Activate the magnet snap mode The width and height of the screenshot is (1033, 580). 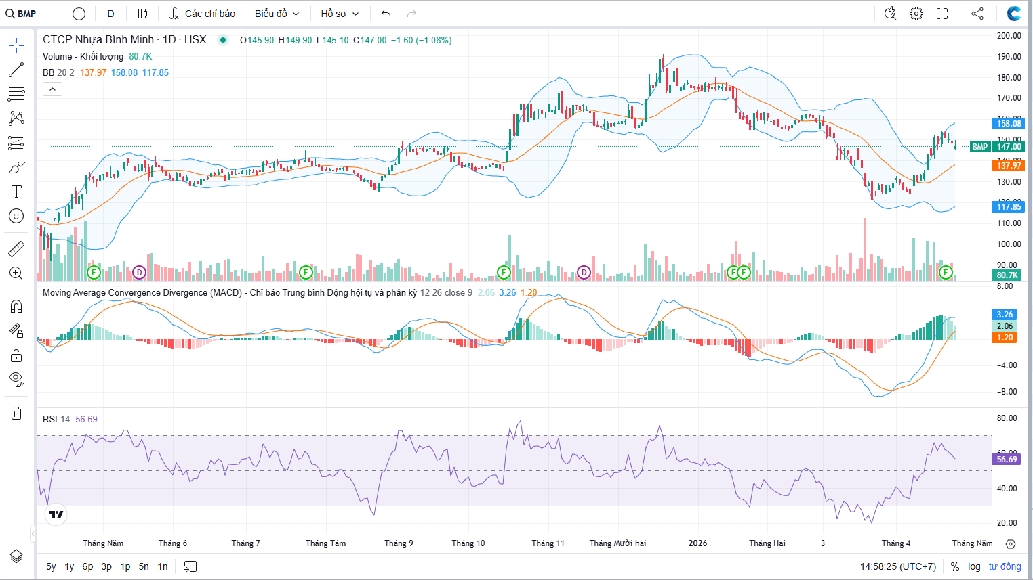click(16, 307)
